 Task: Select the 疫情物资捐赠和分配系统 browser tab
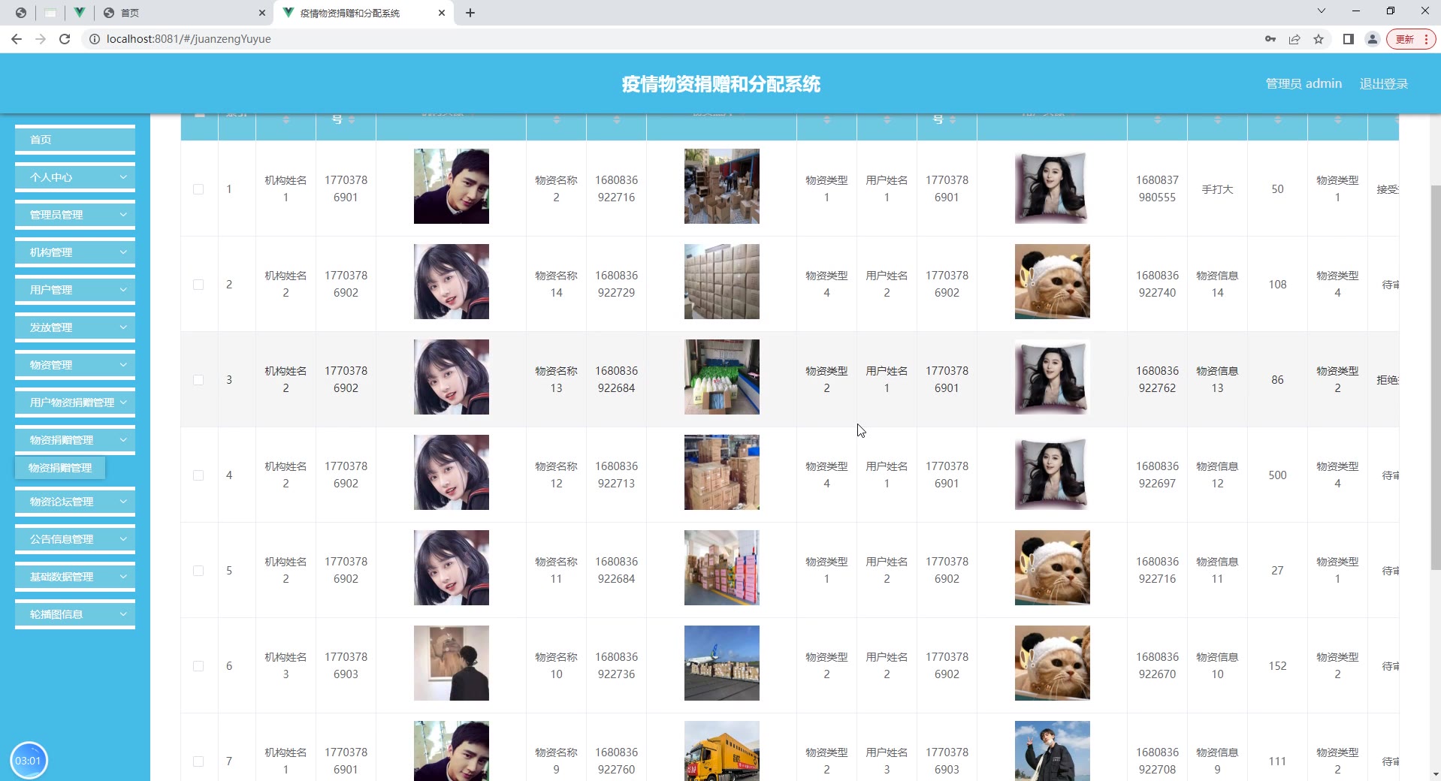pyautogui.click(x=364, y=13)
